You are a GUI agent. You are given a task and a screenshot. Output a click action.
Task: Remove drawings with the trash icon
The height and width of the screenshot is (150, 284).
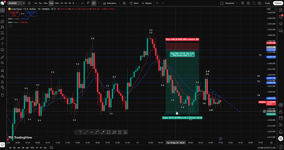pyautogui.click(x=2, y=95)
